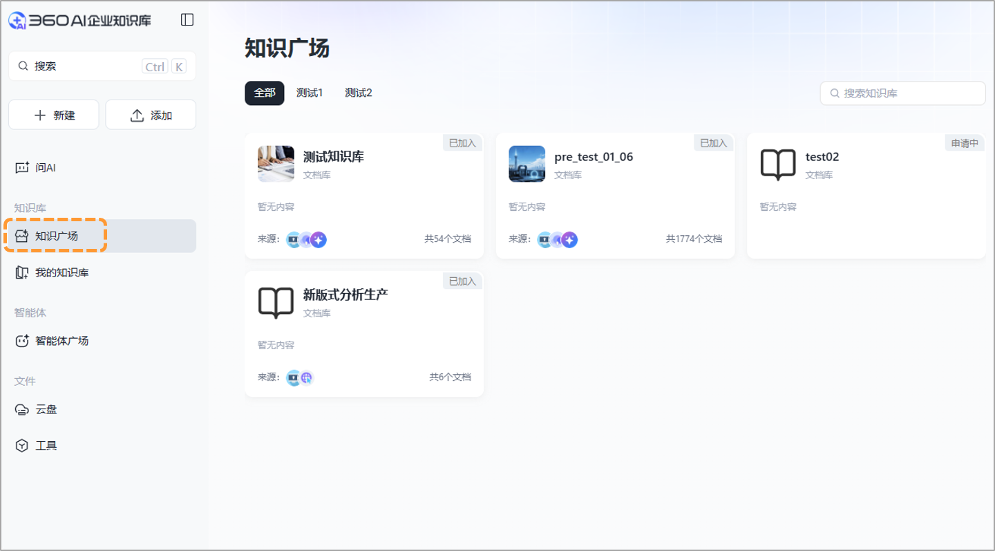Open the sidebar search box

click(102, 66)
